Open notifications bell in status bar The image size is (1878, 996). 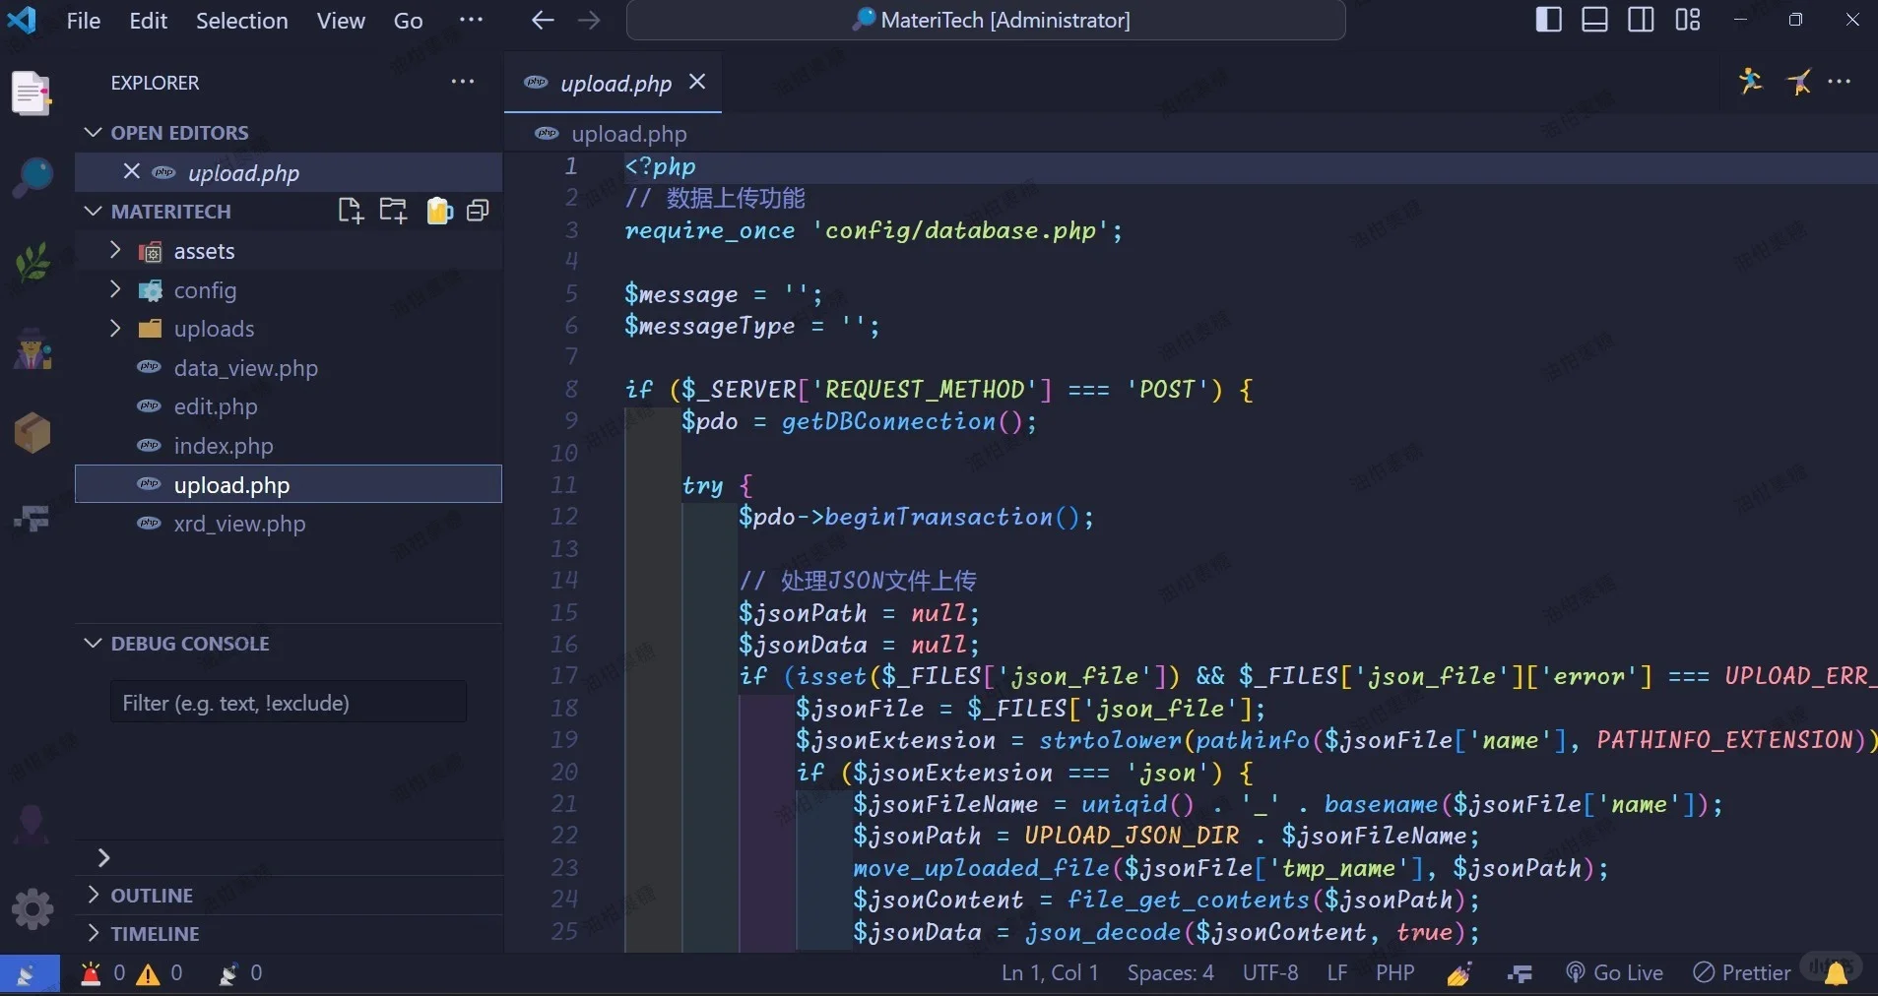[1836, 973]
